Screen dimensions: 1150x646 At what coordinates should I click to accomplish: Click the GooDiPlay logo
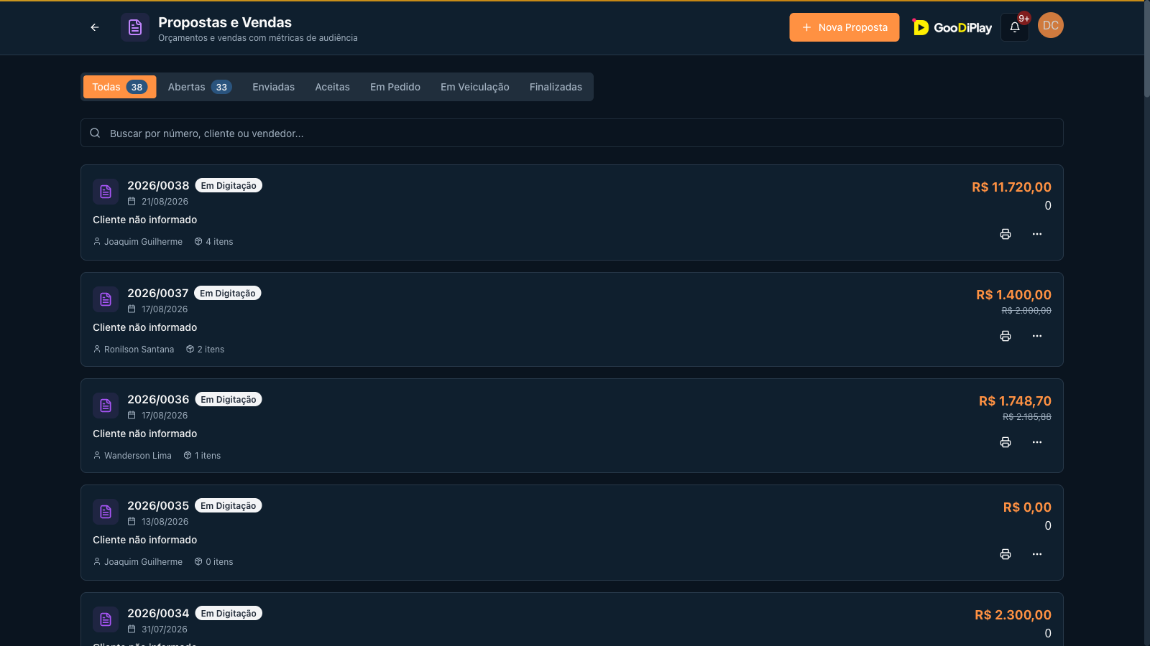pyautogui.click(x=952, y=27)
